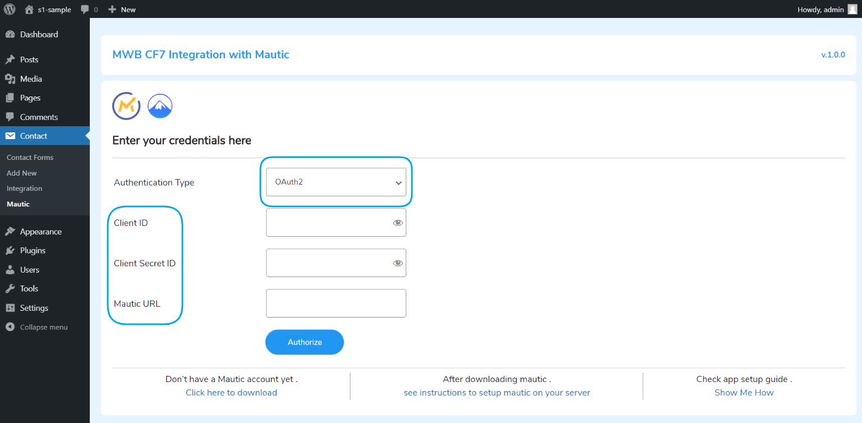Open the Appearance menu

(x=45, y=231)
